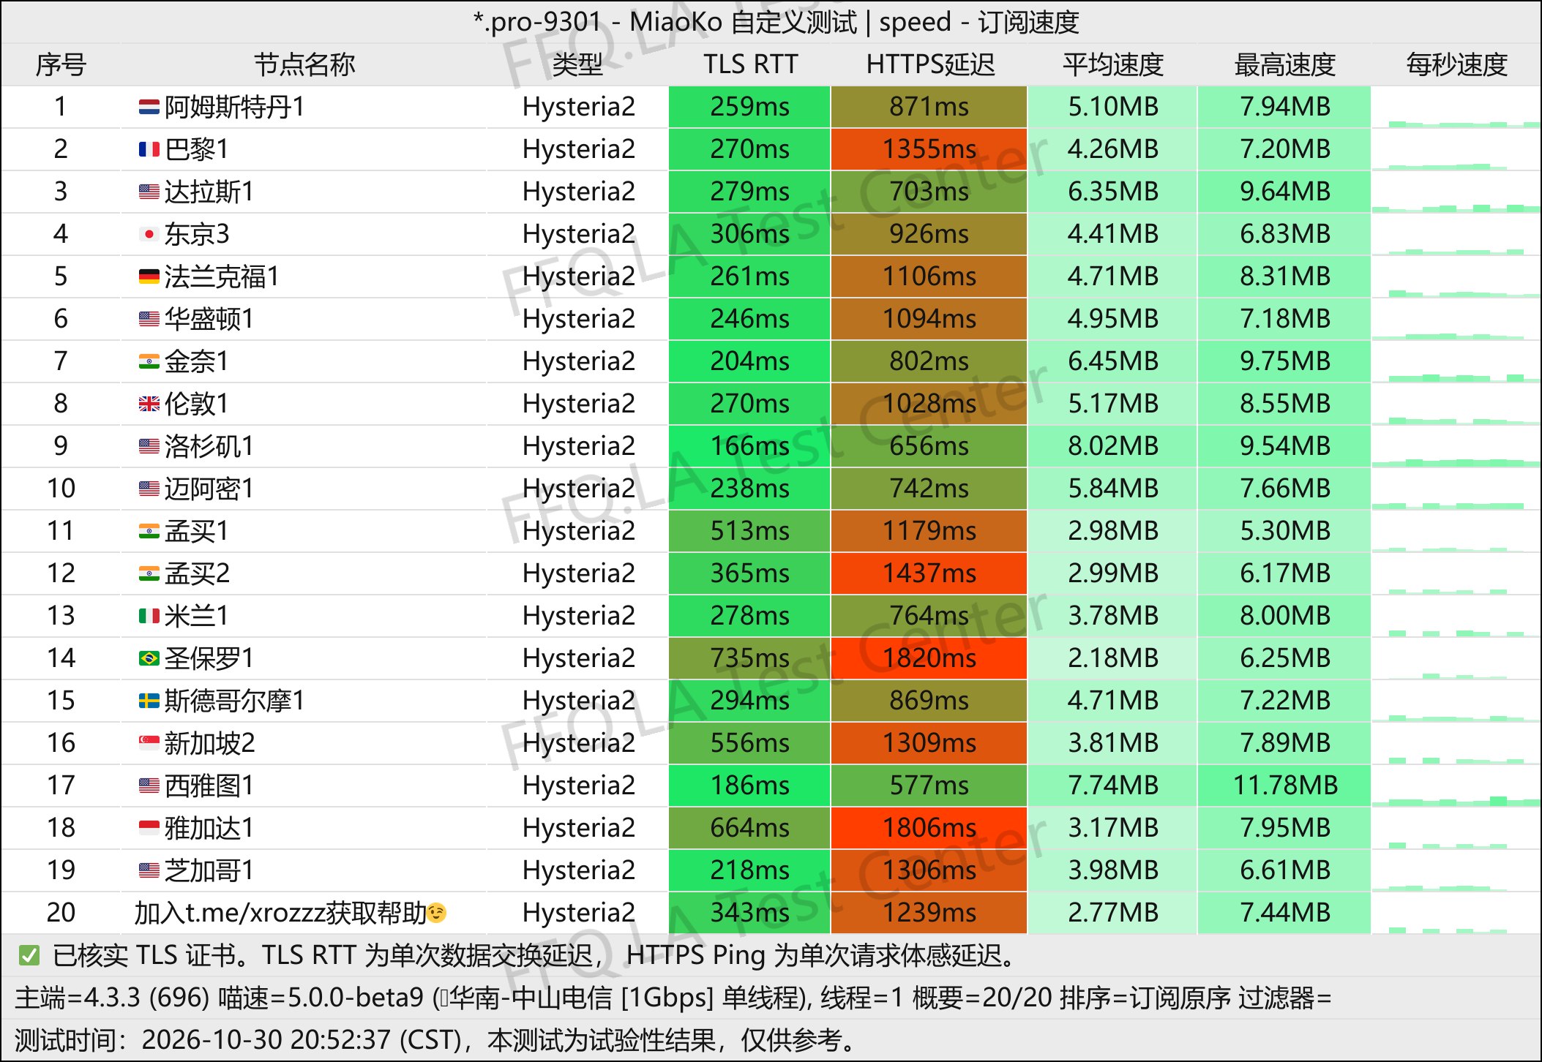
Task: Click the HTTPS延迟 column header
Action: (930, 65)
